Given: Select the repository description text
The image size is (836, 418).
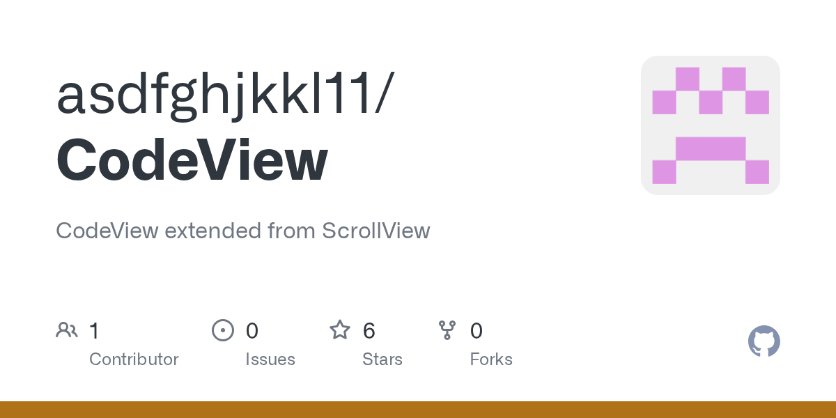Looking at the screenshot, I should 243,231.
